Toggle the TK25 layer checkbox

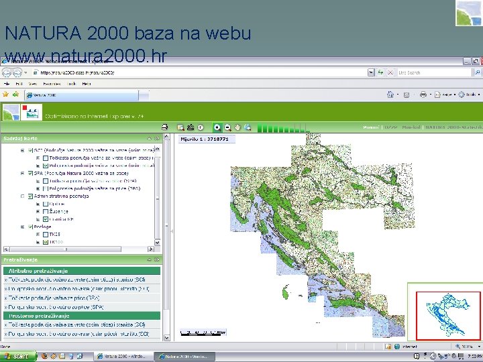tap(46, 235)
